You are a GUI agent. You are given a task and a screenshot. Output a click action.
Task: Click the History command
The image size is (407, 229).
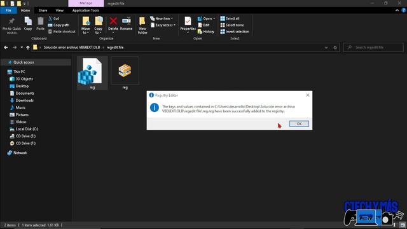pos(206,32)
